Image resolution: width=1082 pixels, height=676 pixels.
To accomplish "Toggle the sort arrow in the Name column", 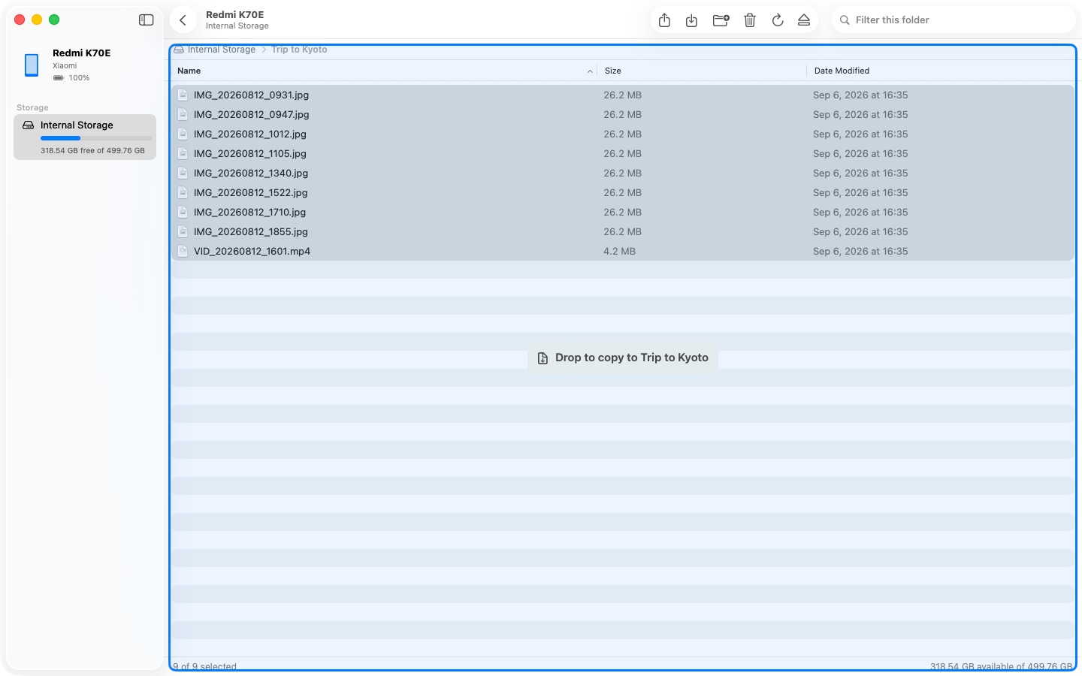I will click(590, 71).
